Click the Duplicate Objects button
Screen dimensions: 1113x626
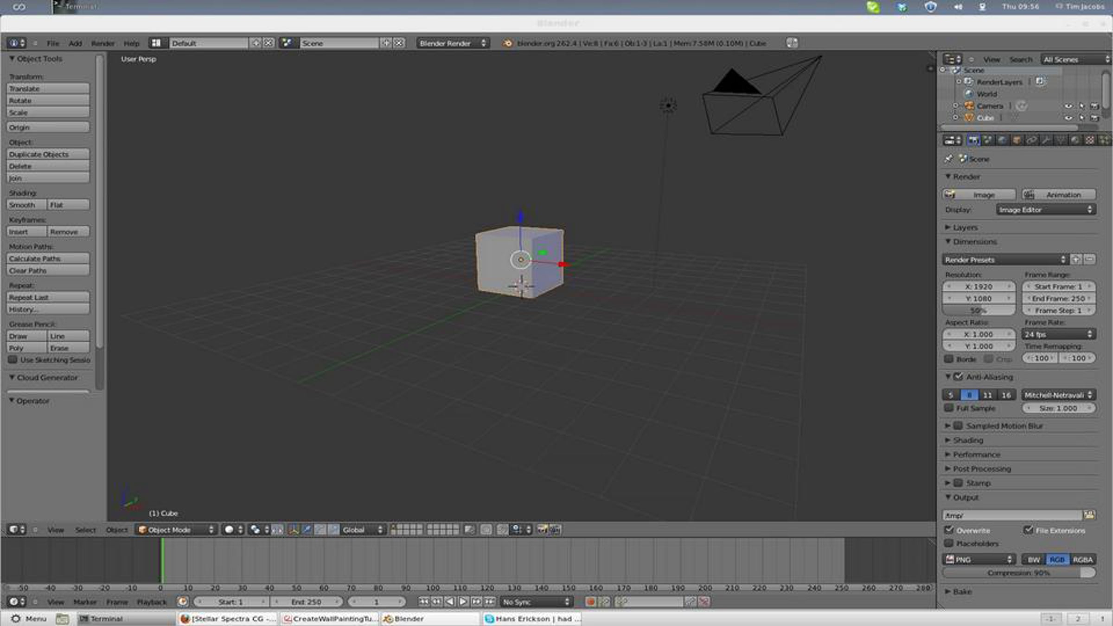[x=48, y=154]
